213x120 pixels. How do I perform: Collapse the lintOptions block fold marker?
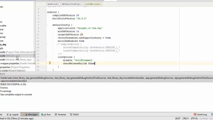point(46,57)
